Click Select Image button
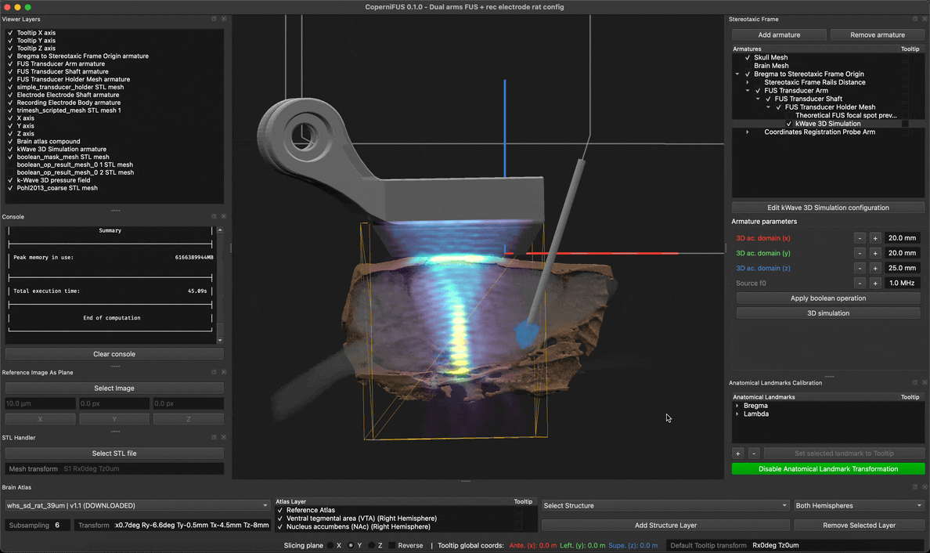The image size is (930, 553). [114, 388]
